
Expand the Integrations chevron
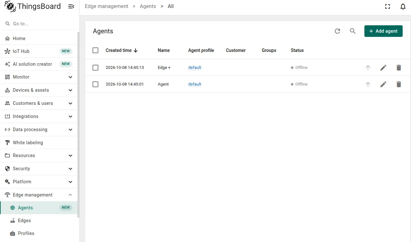click(70, 116)
